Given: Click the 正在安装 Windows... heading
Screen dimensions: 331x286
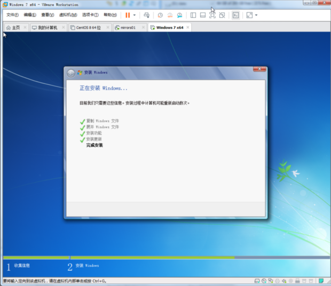Looking at the screenshot, I should [104, 88].
